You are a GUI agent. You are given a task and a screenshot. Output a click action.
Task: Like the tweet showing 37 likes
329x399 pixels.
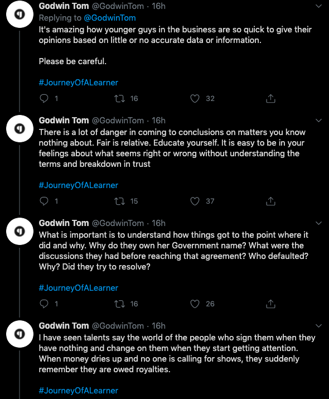click(195, 201)
